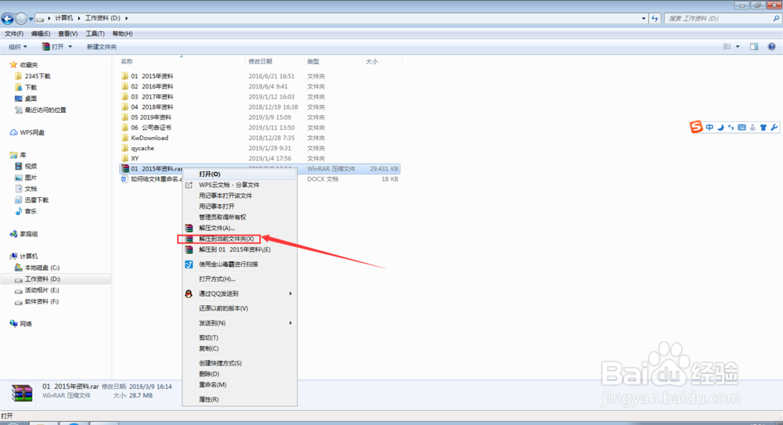Select the 06 公司各证书 folder name

point(151,128)
